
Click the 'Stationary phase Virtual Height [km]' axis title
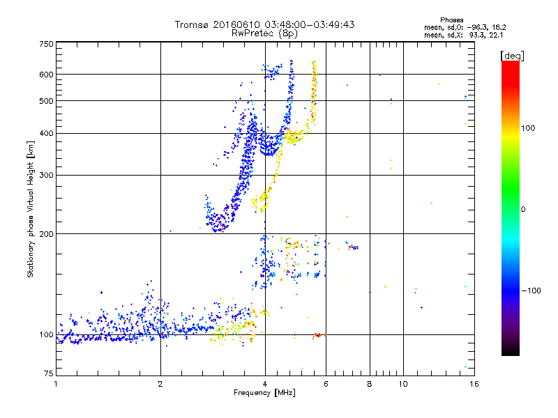[31, 209]
